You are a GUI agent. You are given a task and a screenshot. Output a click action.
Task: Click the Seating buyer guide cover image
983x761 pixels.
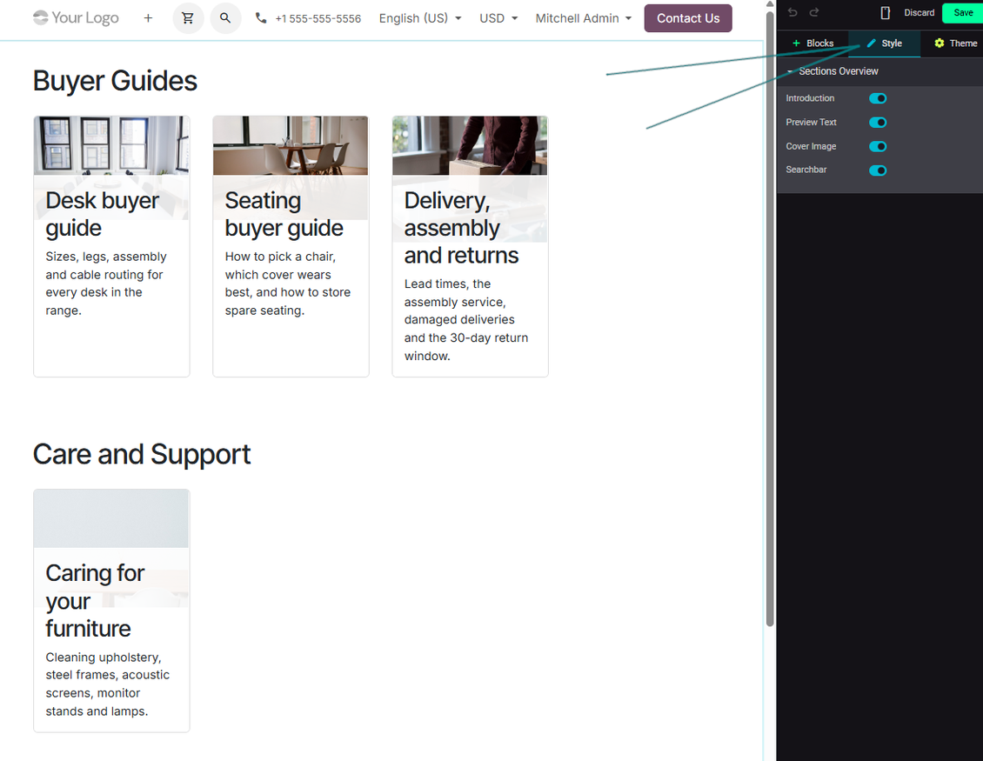coord(291,145)
